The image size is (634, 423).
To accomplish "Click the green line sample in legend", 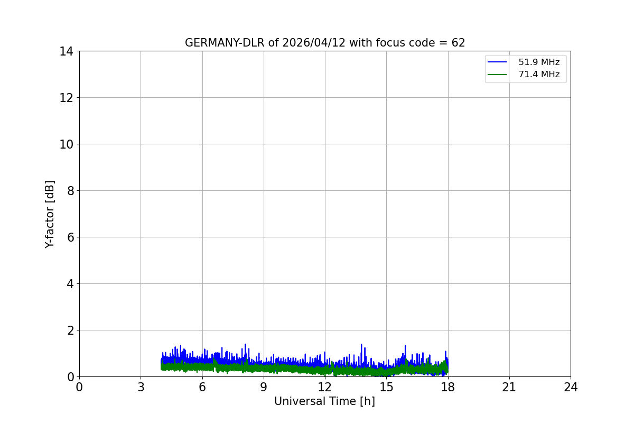I will tap(497, 75).
